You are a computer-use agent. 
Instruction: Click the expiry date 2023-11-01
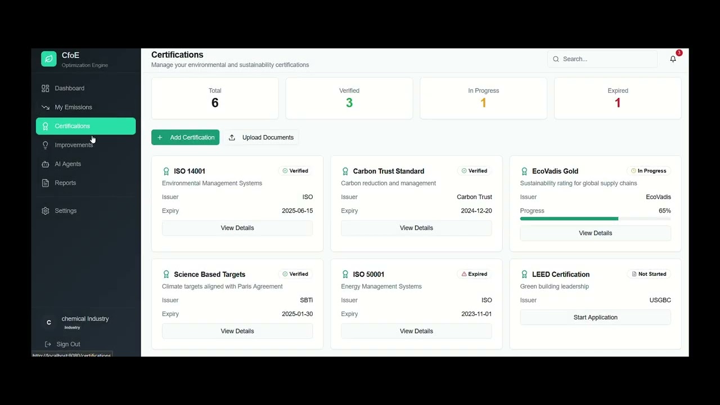point(476,314)
